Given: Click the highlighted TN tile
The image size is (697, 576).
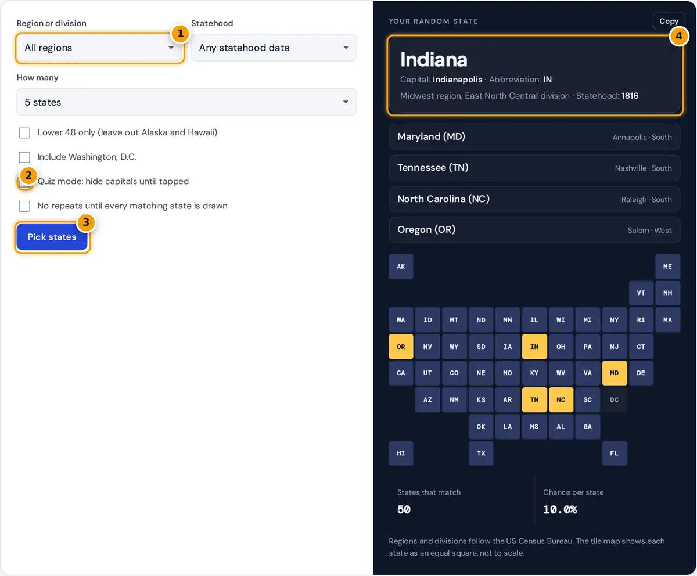Looking at the screenshot, I should [534, 399].
